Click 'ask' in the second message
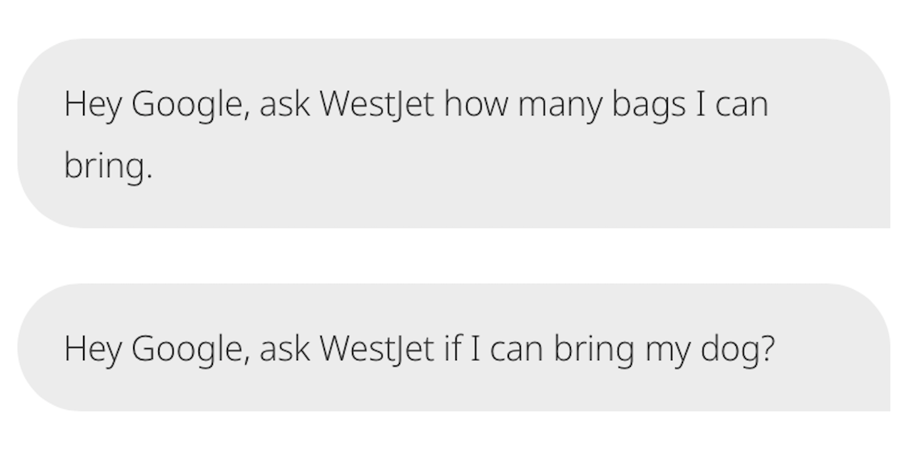 click(284, 348)
